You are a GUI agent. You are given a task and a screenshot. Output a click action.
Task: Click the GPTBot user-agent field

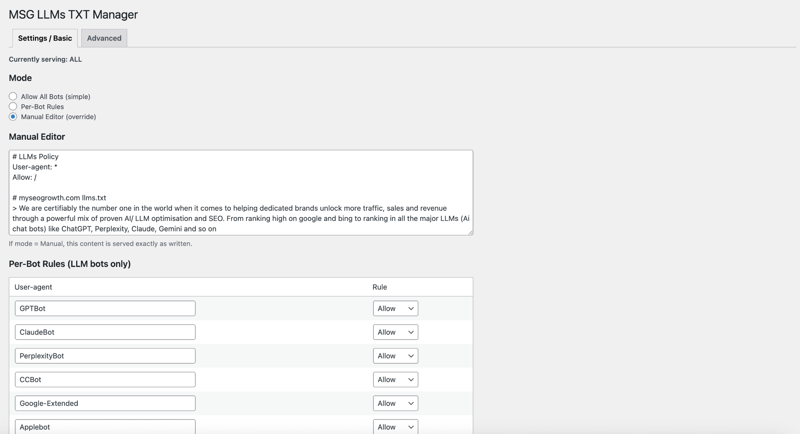[x=105, y=308]
